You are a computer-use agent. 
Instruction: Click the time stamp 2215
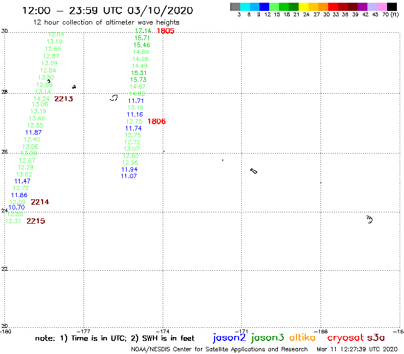(35, 221)
